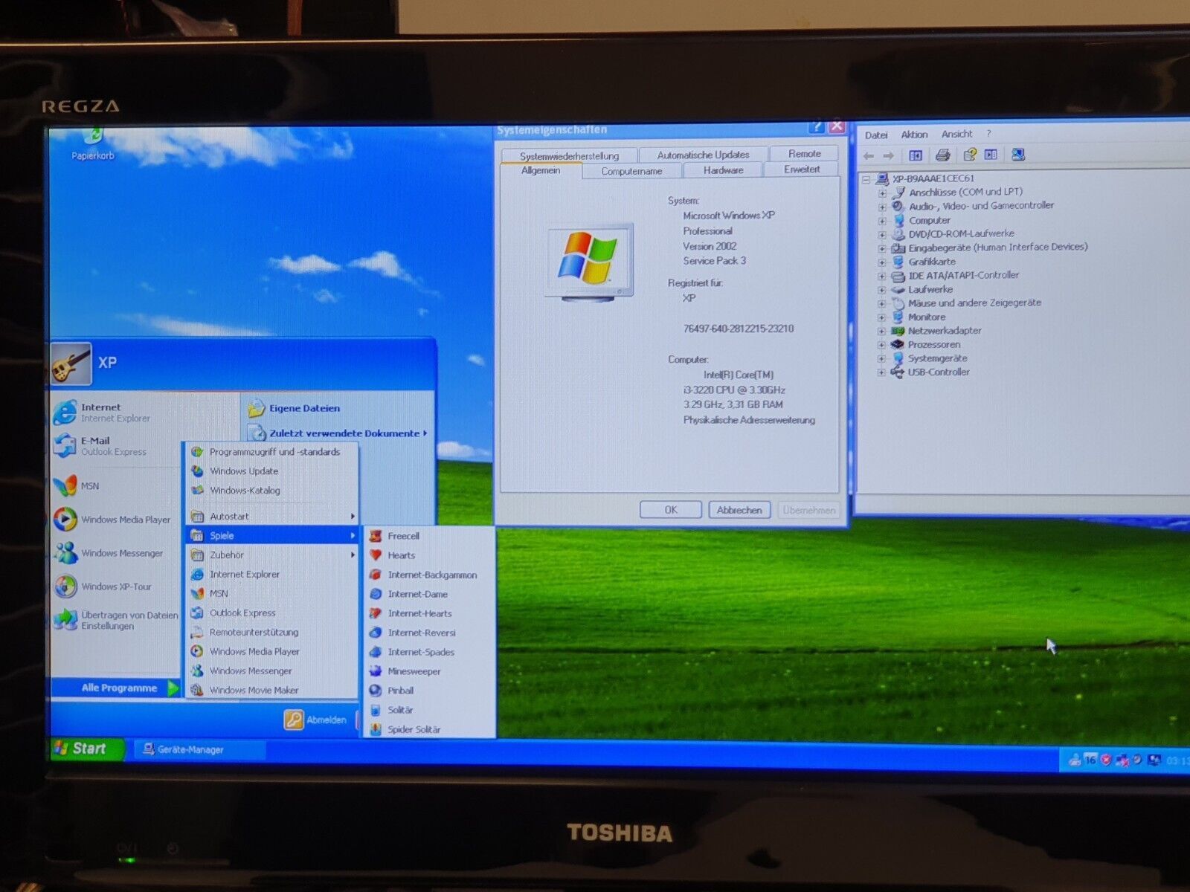Expand the Grafikkarte tree node
The image size is (1190, 892).
click(x=882, y=262)
